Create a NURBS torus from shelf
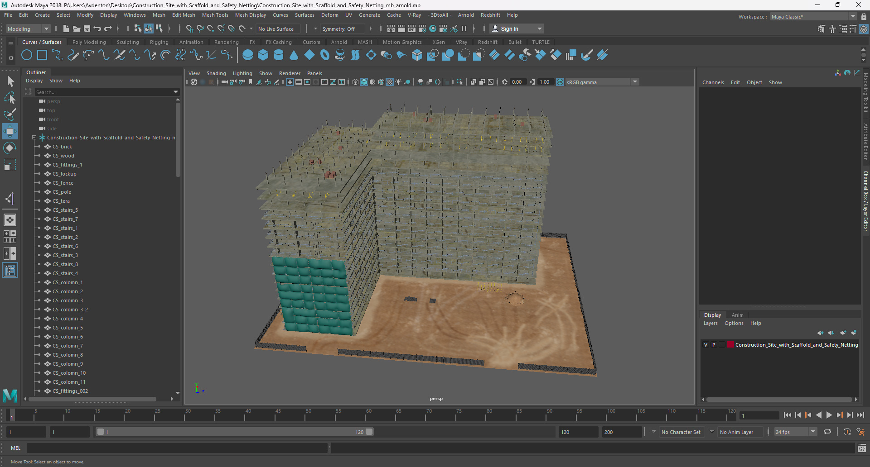The image size is (870, 467). click(x=325, y=55)
